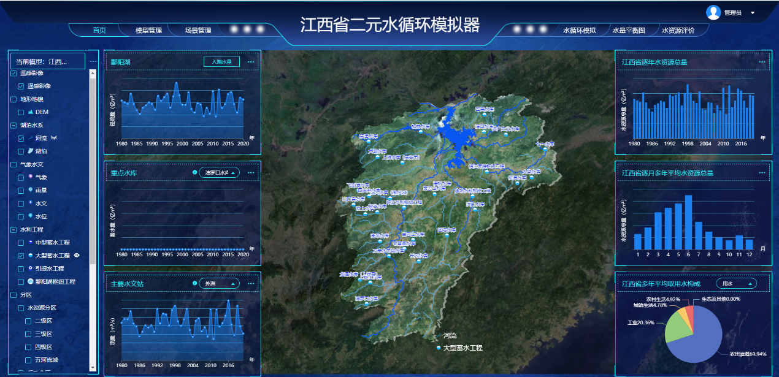779x377 pixels.
Task: Click the layer list scrollbar down arrow
Action: point(93,368)
